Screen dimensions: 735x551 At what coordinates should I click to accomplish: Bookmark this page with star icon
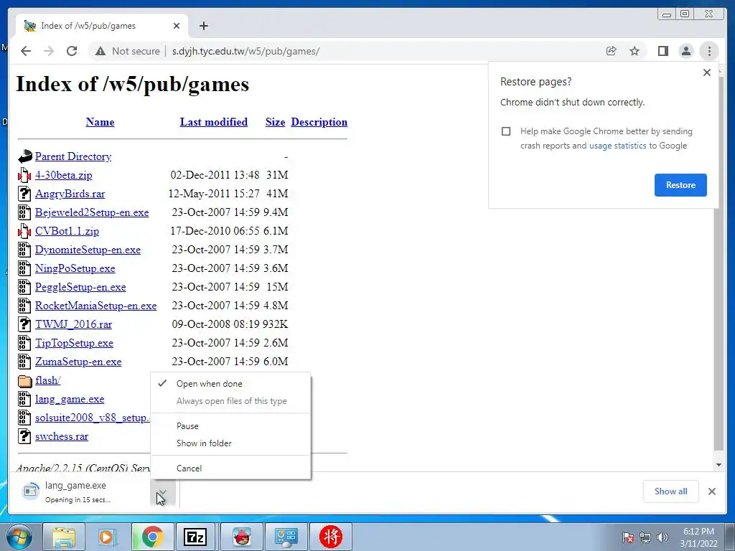tap(635, 51)
